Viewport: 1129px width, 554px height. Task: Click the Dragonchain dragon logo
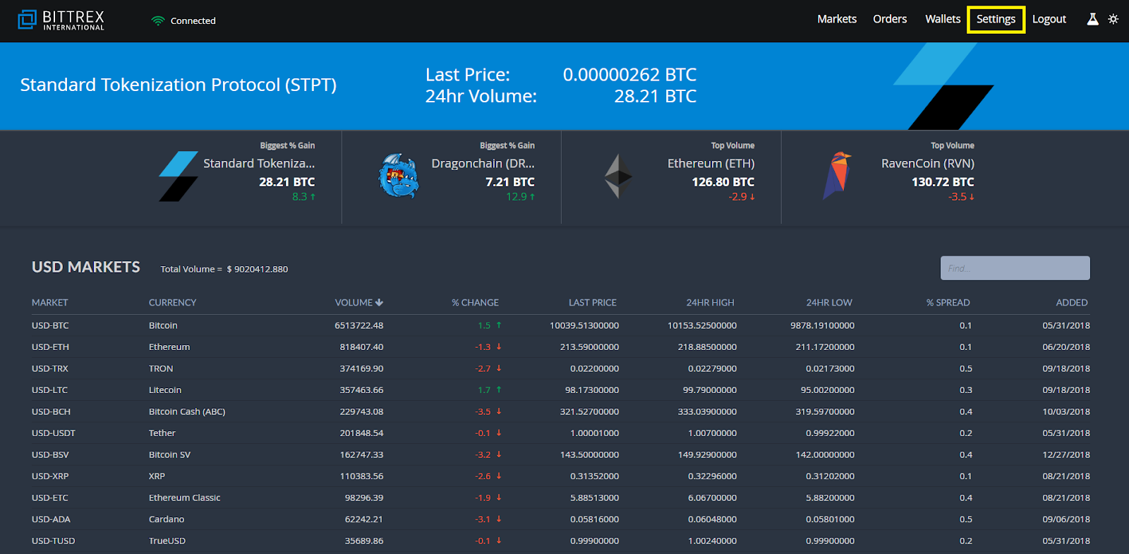click(x=399, y=176)
